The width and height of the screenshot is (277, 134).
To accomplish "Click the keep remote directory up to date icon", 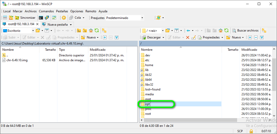I will (x=54, y=18).
